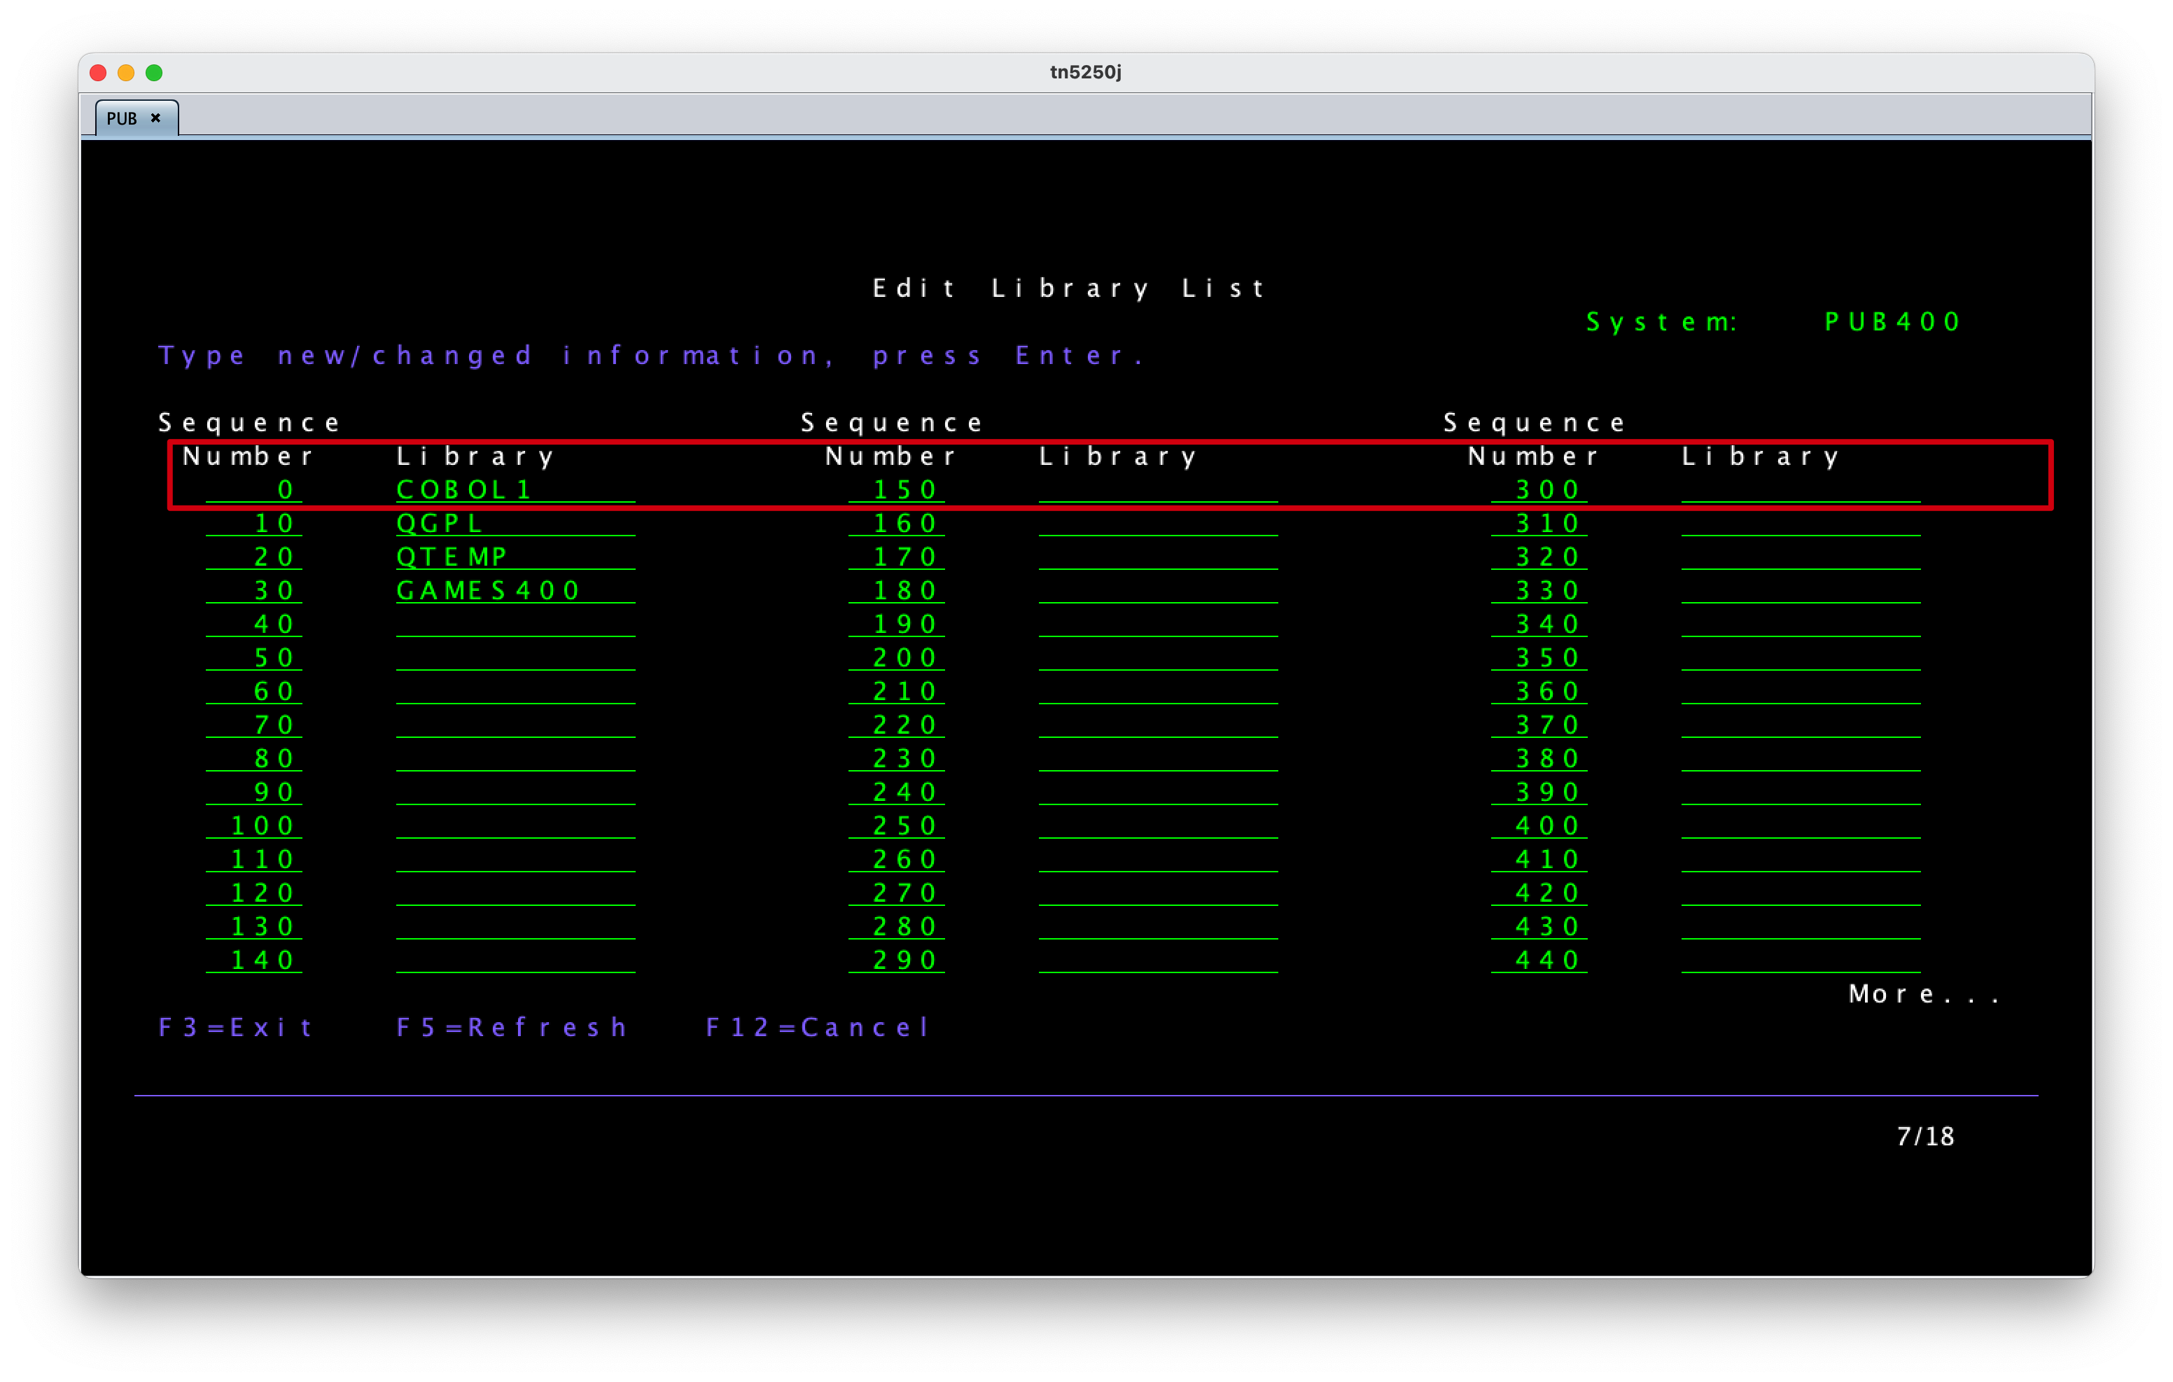Click sequence number field 370
This screenshot has width=2173, height=1382.
coord(1539,725)
